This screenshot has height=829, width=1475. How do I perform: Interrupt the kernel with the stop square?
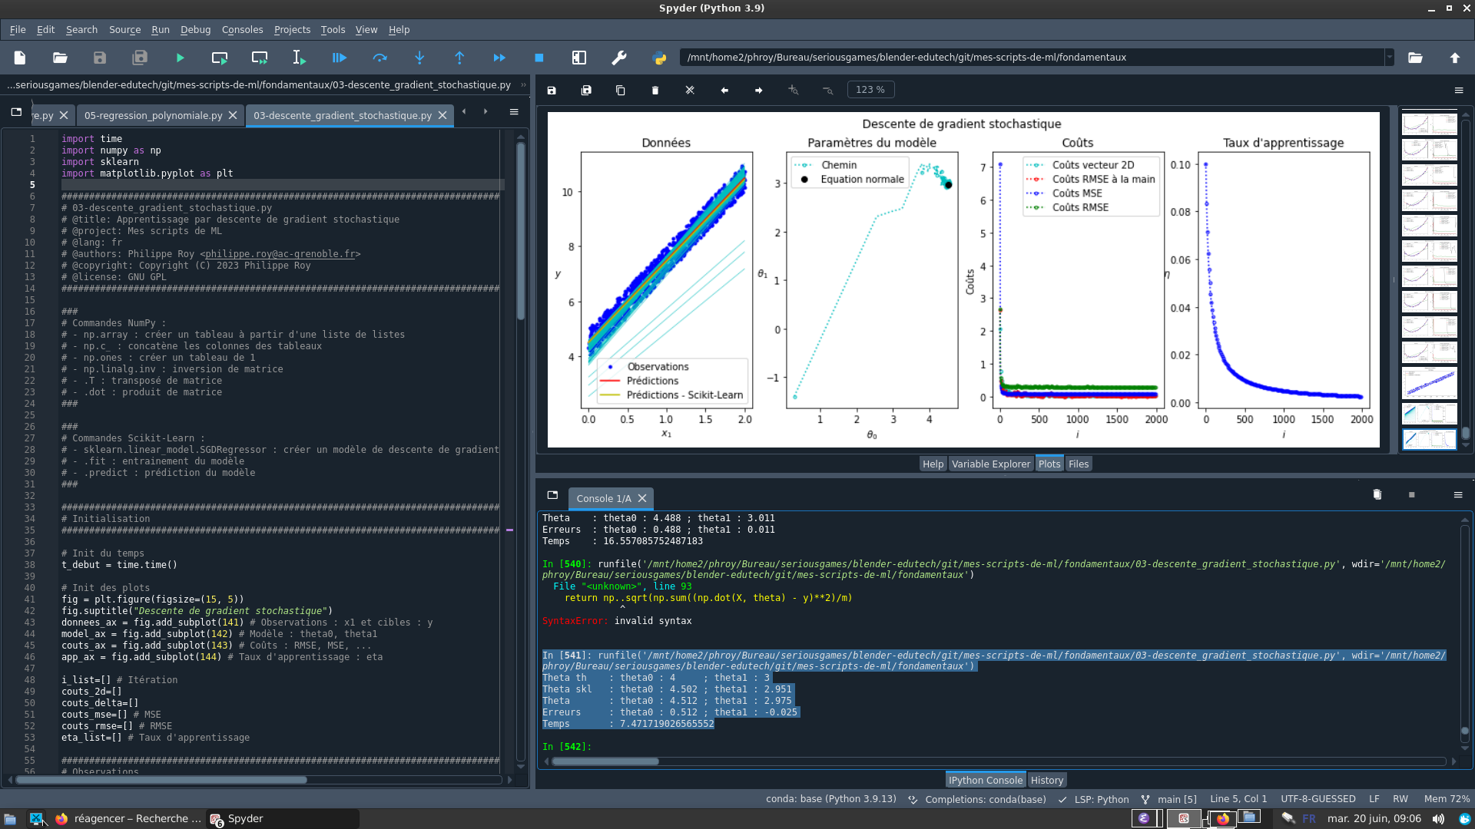point(1412,495)
